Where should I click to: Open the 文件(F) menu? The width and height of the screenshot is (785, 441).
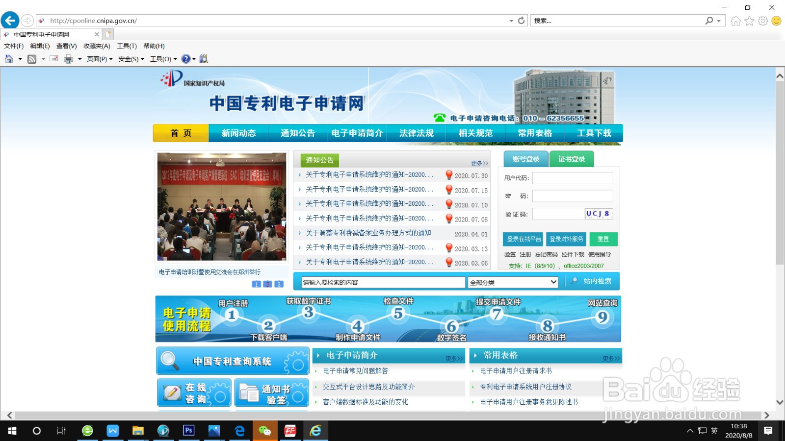pos(14,46)
